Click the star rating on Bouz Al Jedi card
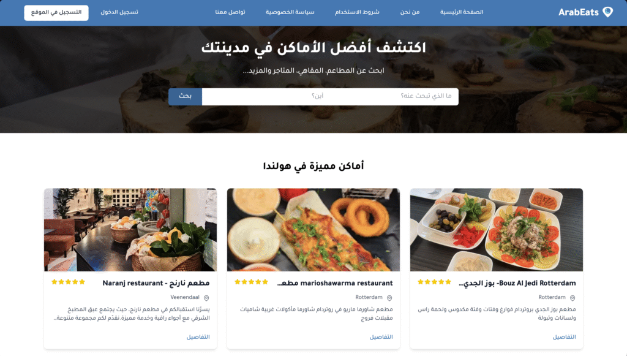Screen dimensions: 627x356 click(434, 282)
